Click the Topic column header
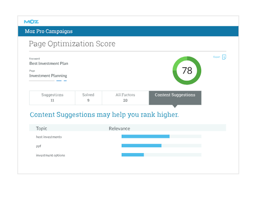Screen dimensions: 260x199 tap(42, 128)
